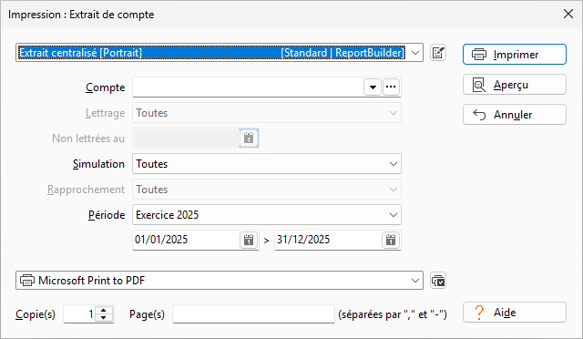Click the Aperçu preview button

[x=515, y=85]
